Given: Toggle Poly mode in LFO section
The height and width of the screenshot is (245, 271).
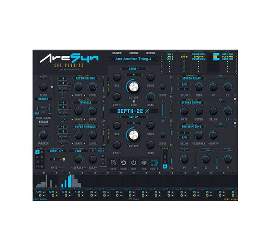Looking at the screenshot, I should pos(101,151).
